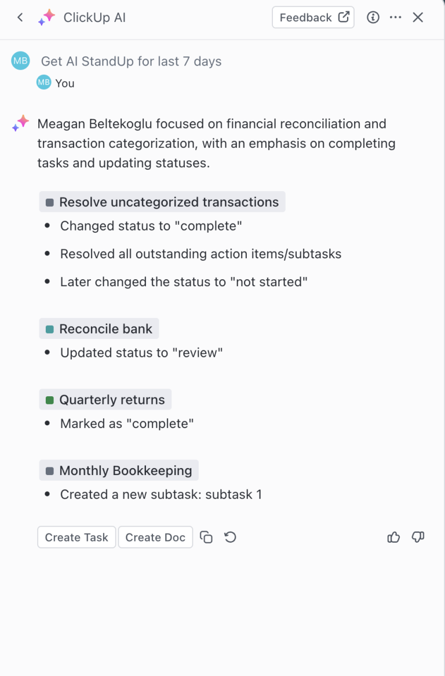Click the gray status square on Monthly Bookkeeping

[x=50, y=470]
